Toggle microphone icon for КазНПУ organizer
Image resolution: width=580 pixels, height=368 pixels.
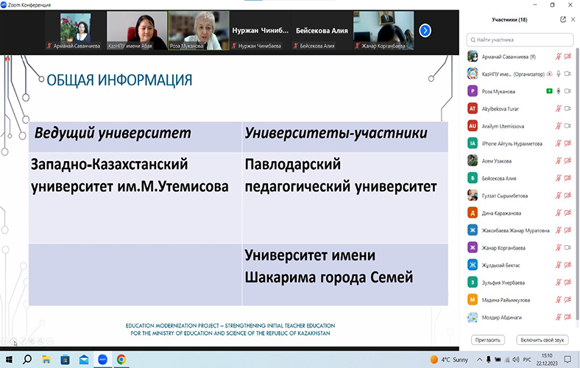pyautogui.click(x=558, y=74)
